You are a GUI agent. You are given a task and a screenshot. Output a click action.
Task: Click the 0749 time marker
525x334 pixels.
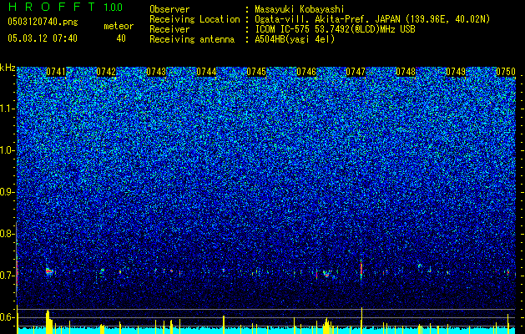456,72
